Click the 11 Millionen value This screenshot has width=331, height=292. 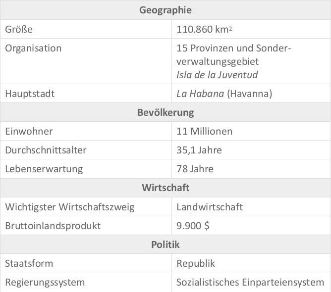point(204,132)
